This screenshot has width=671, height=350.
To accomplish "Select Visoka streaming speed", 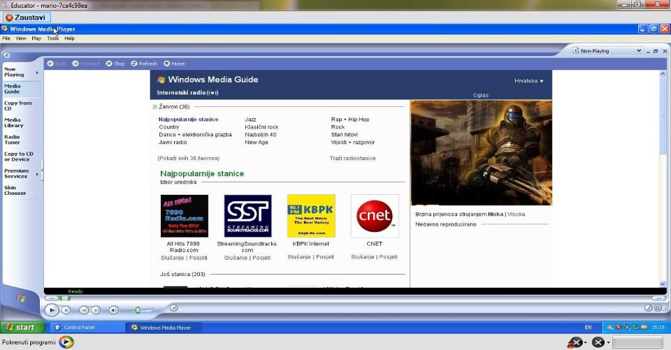I will (516, 214).
